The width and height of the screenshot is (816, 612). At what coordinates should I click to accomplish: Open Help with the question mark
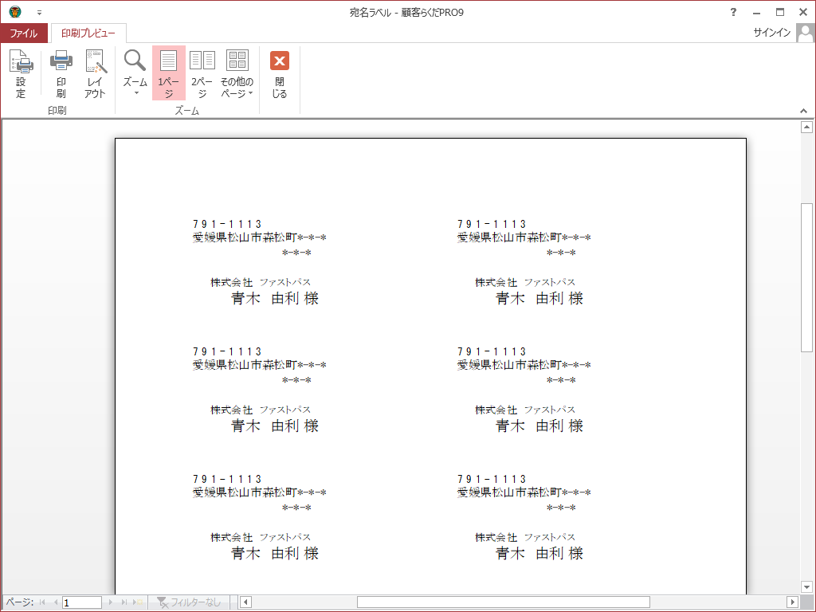pos(733,12)
